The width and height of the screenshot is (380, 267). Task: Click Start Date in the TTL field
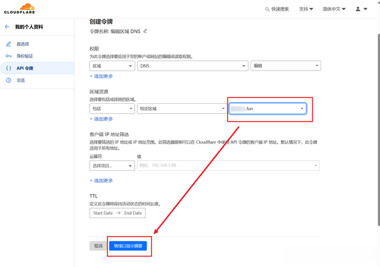click(x=103, y=213)
